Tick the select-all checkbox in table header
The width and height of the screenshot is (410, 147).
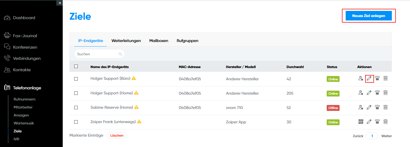pos(76,66)
